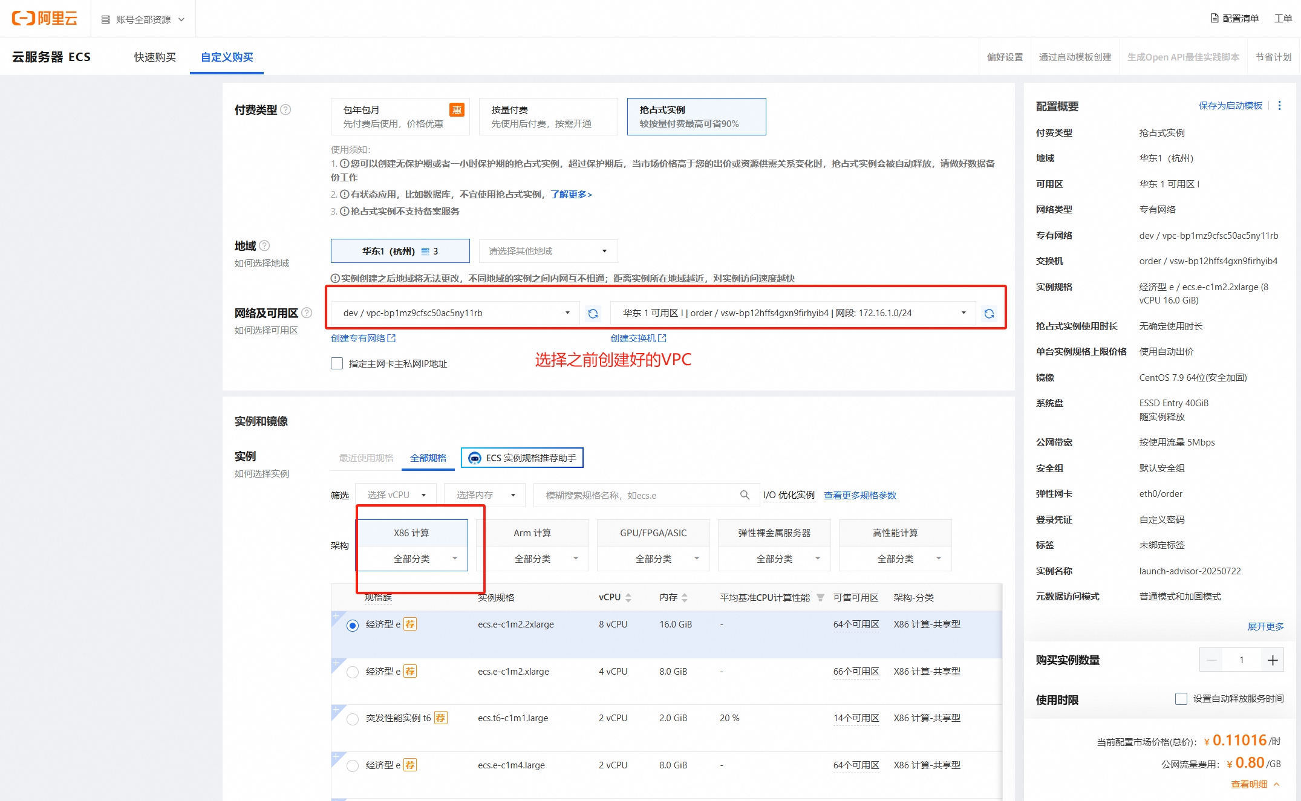
Task: Filter 平均基准CPU计算性能 column
Action: [820, 597]
